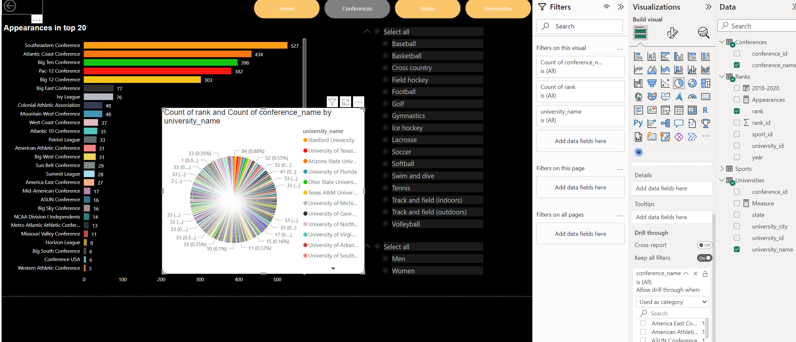The image size is (796, 342).
Task: Collapse the Ranks table
Action: coord(722,76)
